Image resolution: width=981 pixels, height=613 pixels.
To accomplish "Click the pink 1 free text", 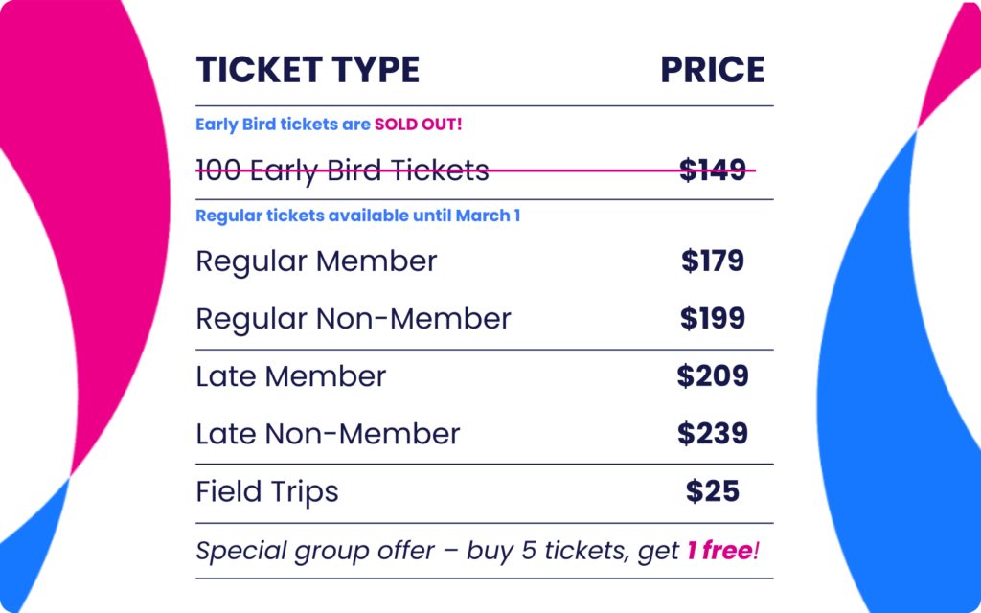I will pos(719,551).
